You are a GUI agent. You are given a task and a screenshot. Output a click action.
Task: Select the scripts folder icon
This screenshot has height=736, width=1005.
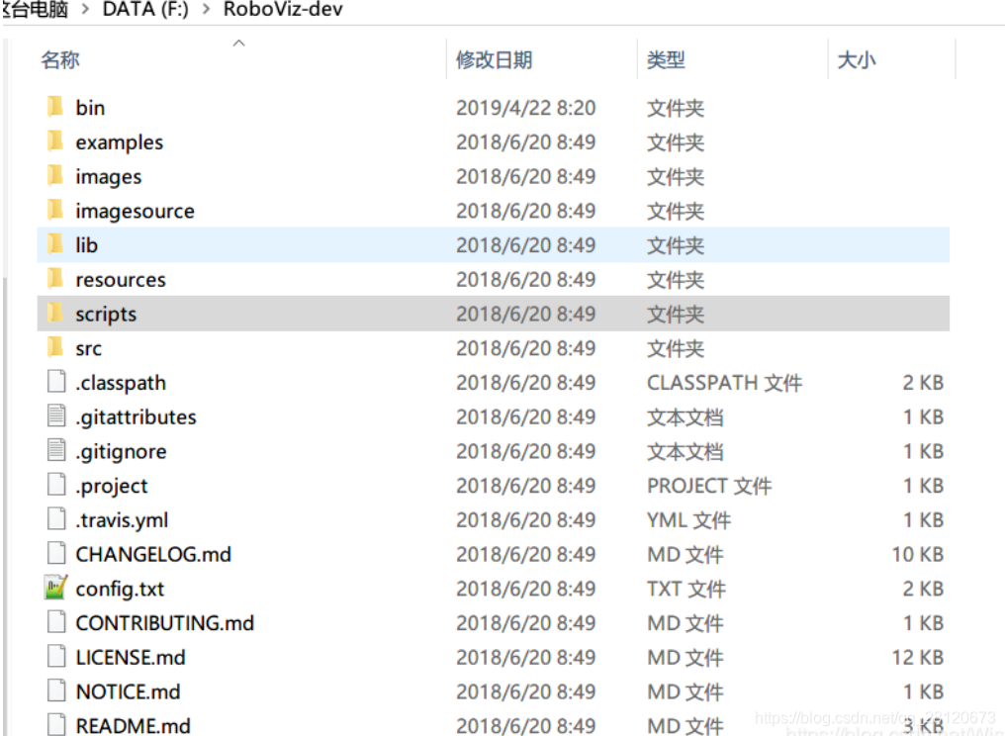55,314
